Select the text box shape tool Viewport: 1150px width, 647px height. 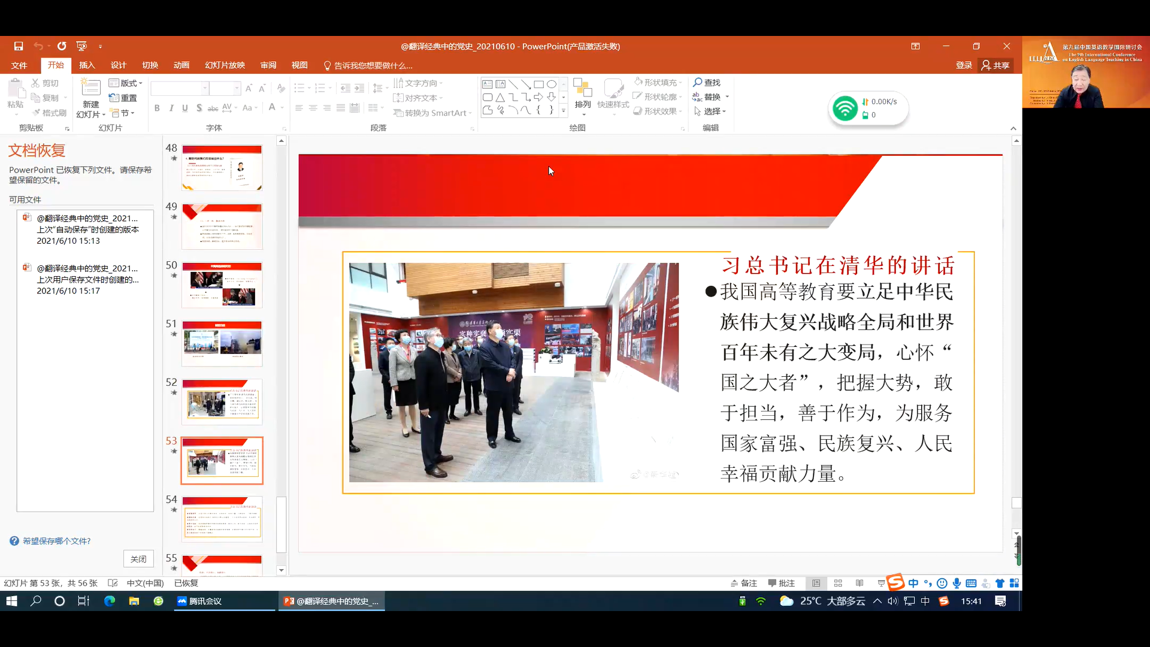pyautogui.click(x=488, y=84)
